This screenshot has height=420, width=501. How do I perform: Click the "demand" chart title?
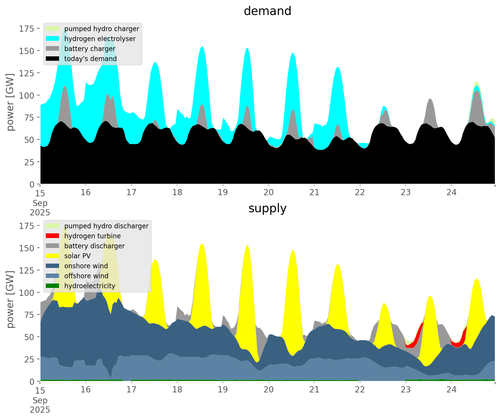click(267, 11)
